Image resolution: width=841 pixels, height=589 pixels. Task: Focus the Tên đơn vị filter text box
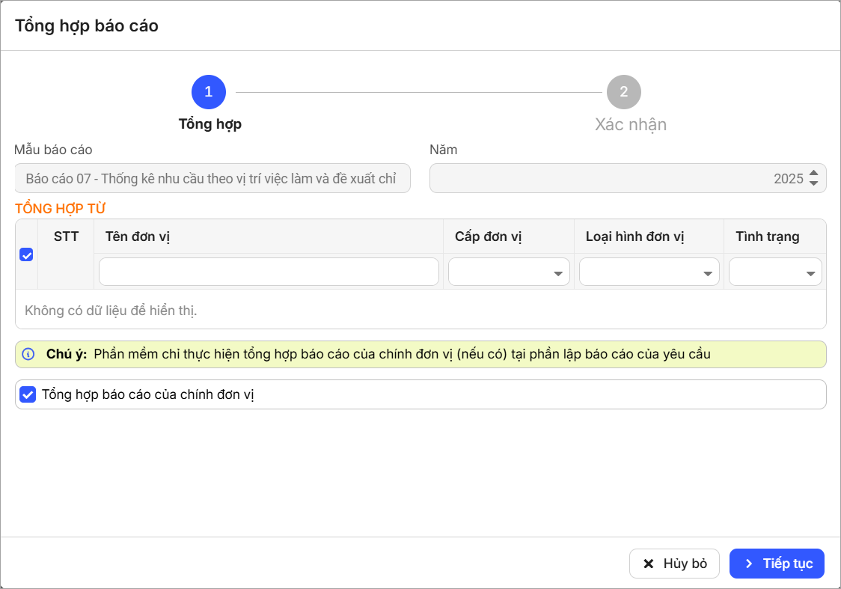tap(269, 272)
